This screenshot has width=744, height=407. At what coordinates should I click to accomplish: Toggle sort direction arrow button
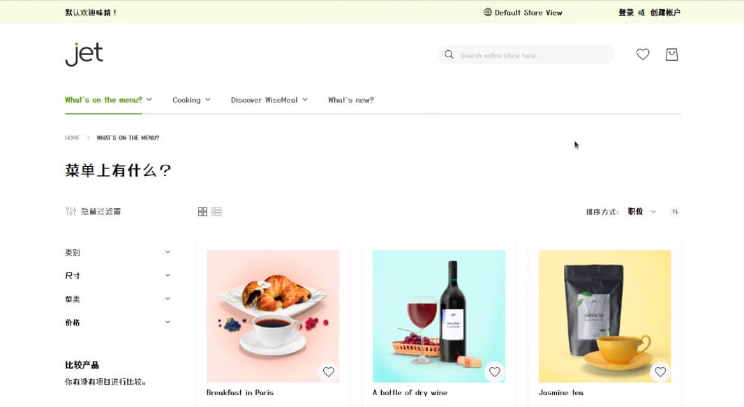pyautogui.click(x=675, y=212)
